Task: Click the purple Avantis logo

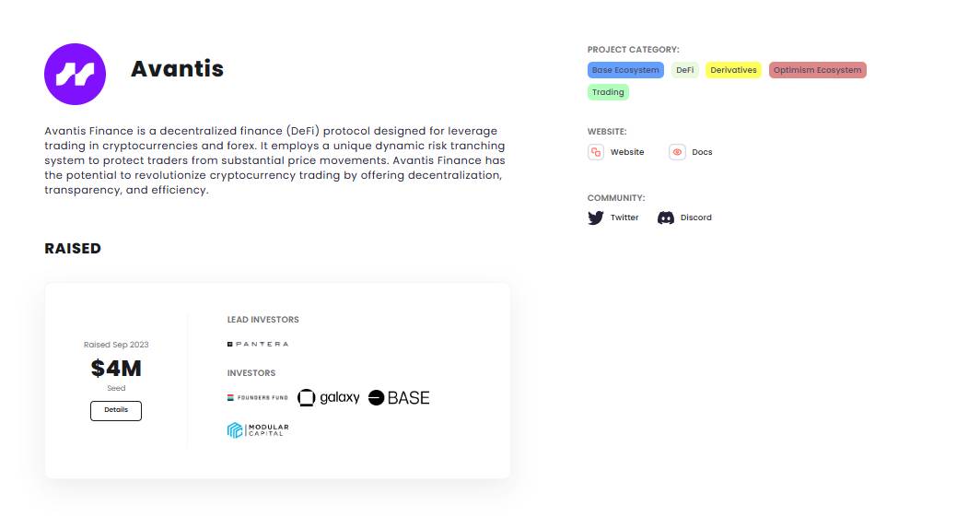Action: point(75,74)
